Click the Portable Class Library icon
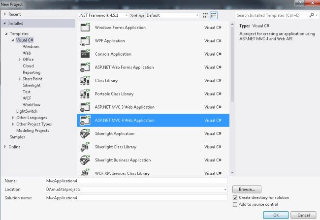 coord(85,94)
